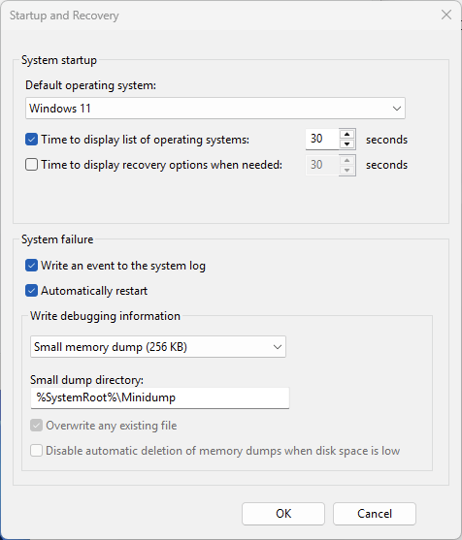This screenshot has width=462, height=540.
Task: Click the System failure group label
Action: tap(57, 239)
